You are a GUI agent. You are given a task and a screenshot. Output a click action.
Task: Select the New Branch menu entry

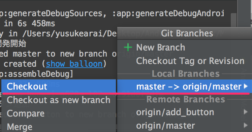click(x=185, y=47)
